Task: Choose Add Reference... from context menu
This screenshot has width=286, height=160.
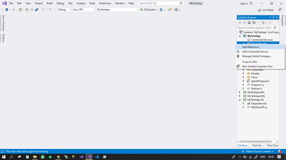Action: click(x=260, y=47)
